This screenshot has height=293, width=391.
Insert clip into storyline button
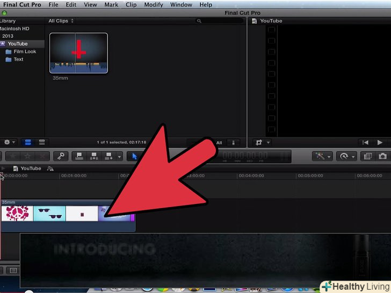click(94, 156)
